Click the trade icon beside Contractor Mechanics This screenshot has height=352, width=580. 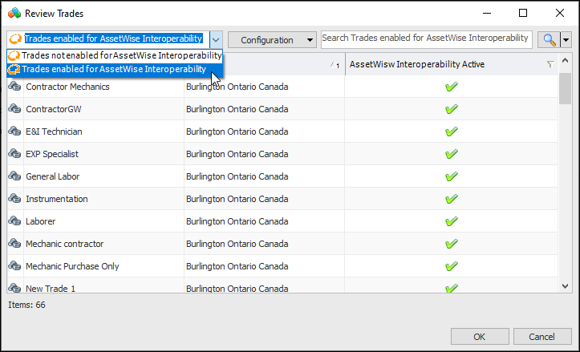tap(14, 87)
